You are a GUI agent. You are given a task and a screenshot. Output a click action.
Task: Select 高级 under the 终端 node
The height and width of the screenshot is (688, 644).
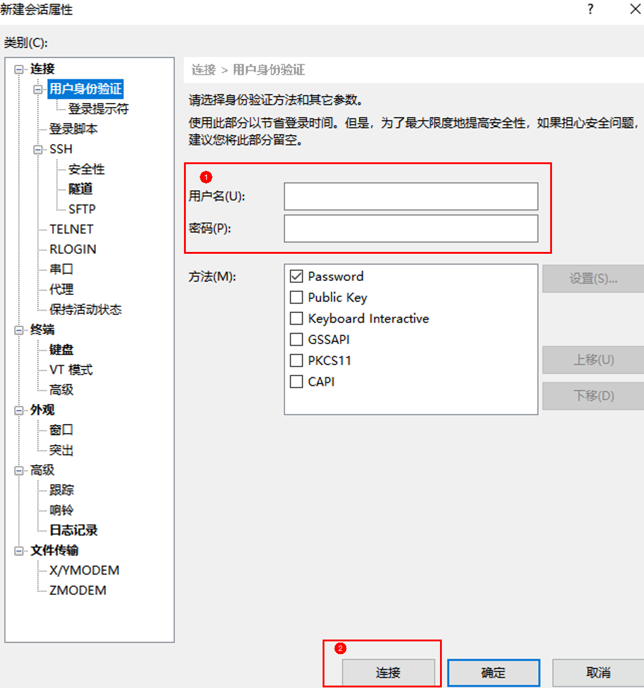tap(61, 390)
